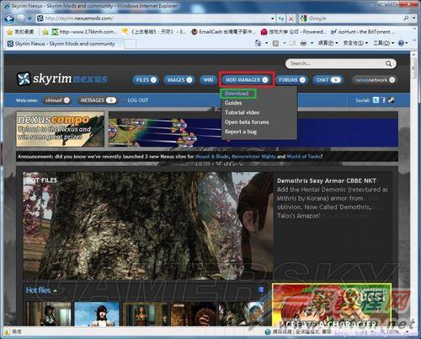Click the Home icon in command bar

pyautogui.click(x=258, y=43)
